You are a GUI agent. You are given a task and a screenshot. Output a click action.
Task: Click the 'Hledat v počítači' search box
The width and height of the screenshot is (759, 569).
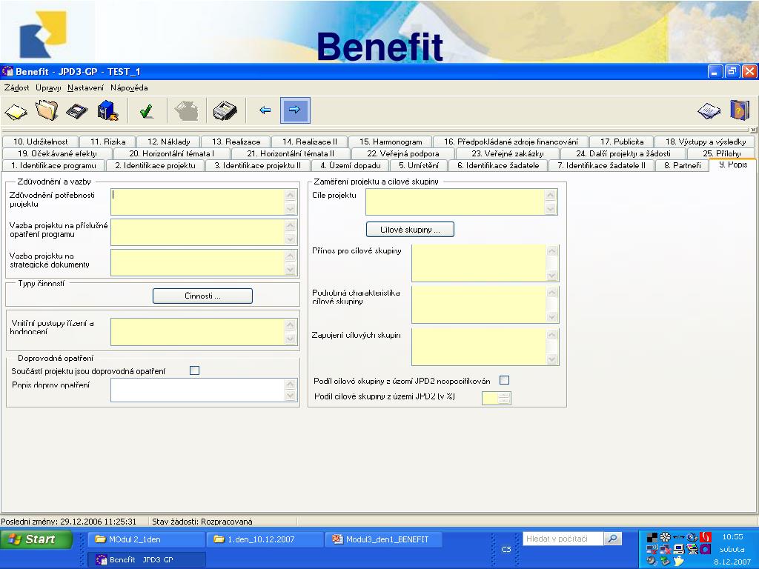coord(563,539)
